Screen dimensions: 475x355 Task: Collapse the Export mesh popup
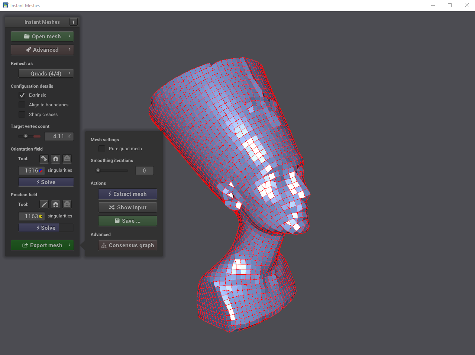pos(42,245)
